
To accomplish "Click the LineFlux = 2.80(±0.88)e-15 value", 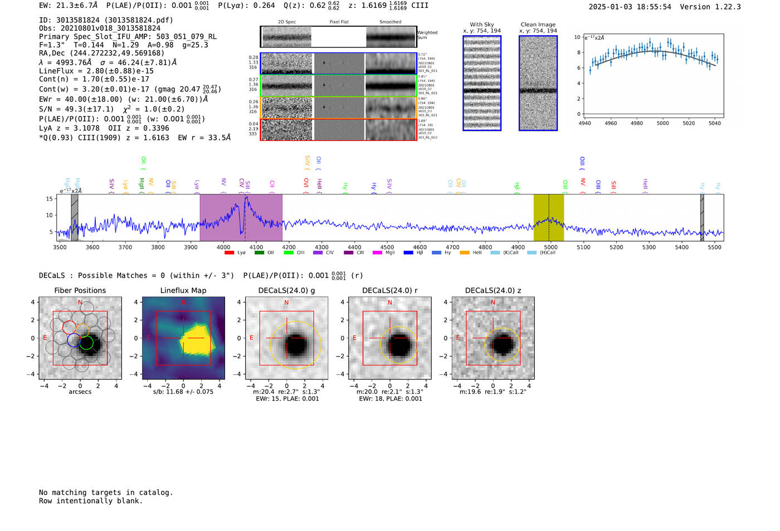I will click(x=96, y=71).
